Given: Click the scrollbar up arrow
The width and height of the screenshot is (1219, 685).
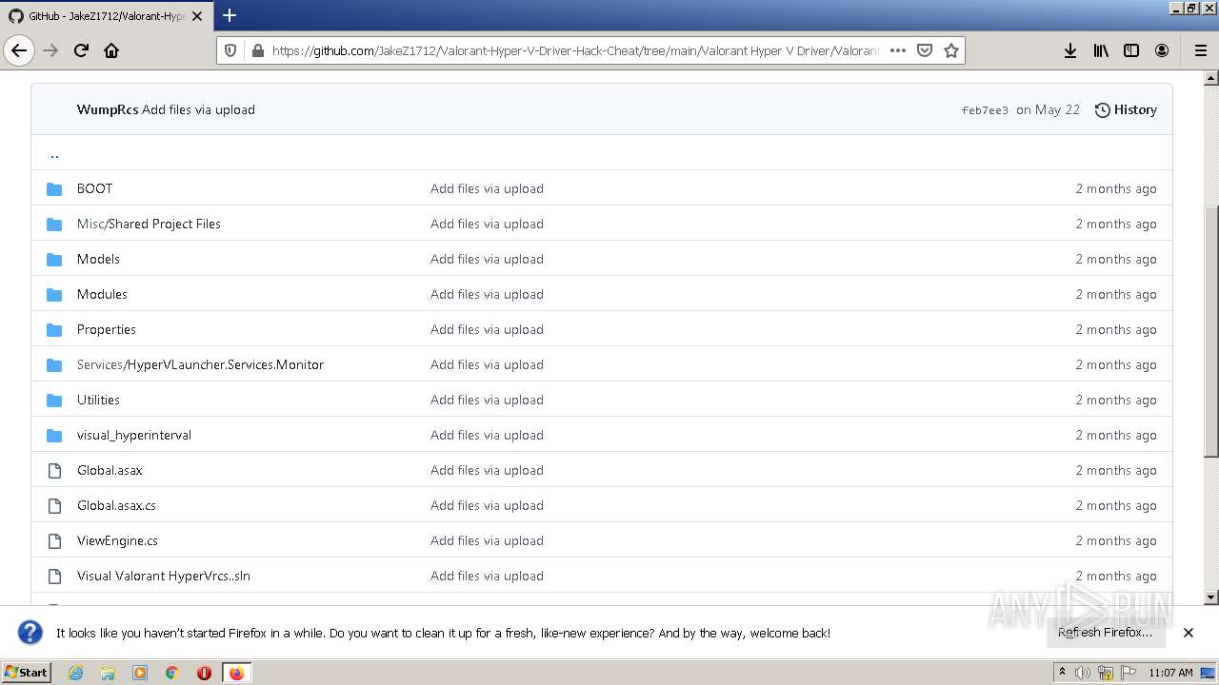Looking at the screenshot, I should coord(1211,77).
